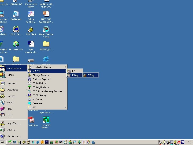Open the NRIS DMT Savannah PowerPoint file
The width and height of the screenshot is (193, 145).
click(x=46, y=14)
